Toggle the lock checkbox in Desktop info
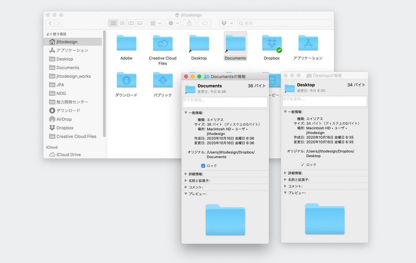Screen dimensions: 416x263 [302, 165]
